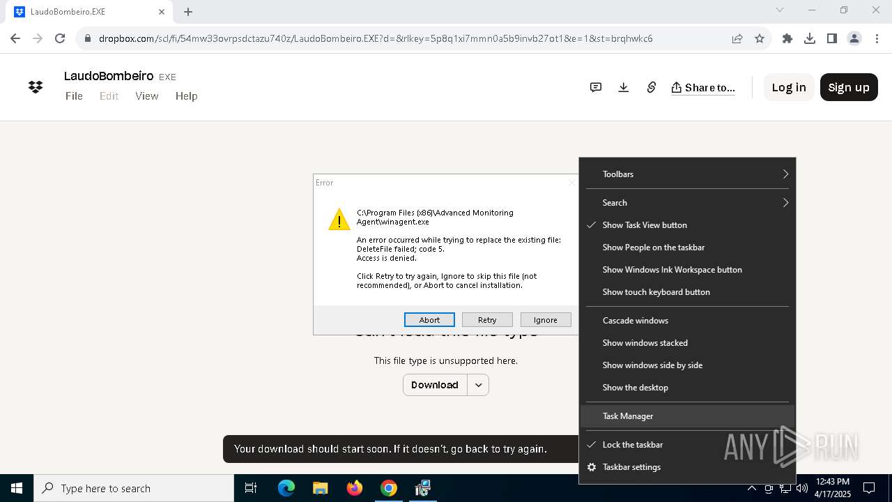This screenshot has width=892, height=502.
Task: Open a new tab with plus button
Action: tap(188, 12)
